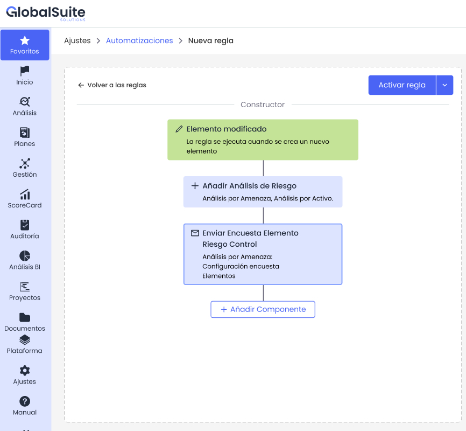Open the Documentos folder icon
Image resolution: width=466 pixels, height=431 pixels.
(25, 318)
